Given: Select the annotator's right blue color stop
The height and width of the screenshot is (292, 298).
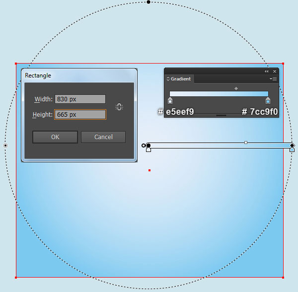Looking at the screenshot, I should coord(292,149).
